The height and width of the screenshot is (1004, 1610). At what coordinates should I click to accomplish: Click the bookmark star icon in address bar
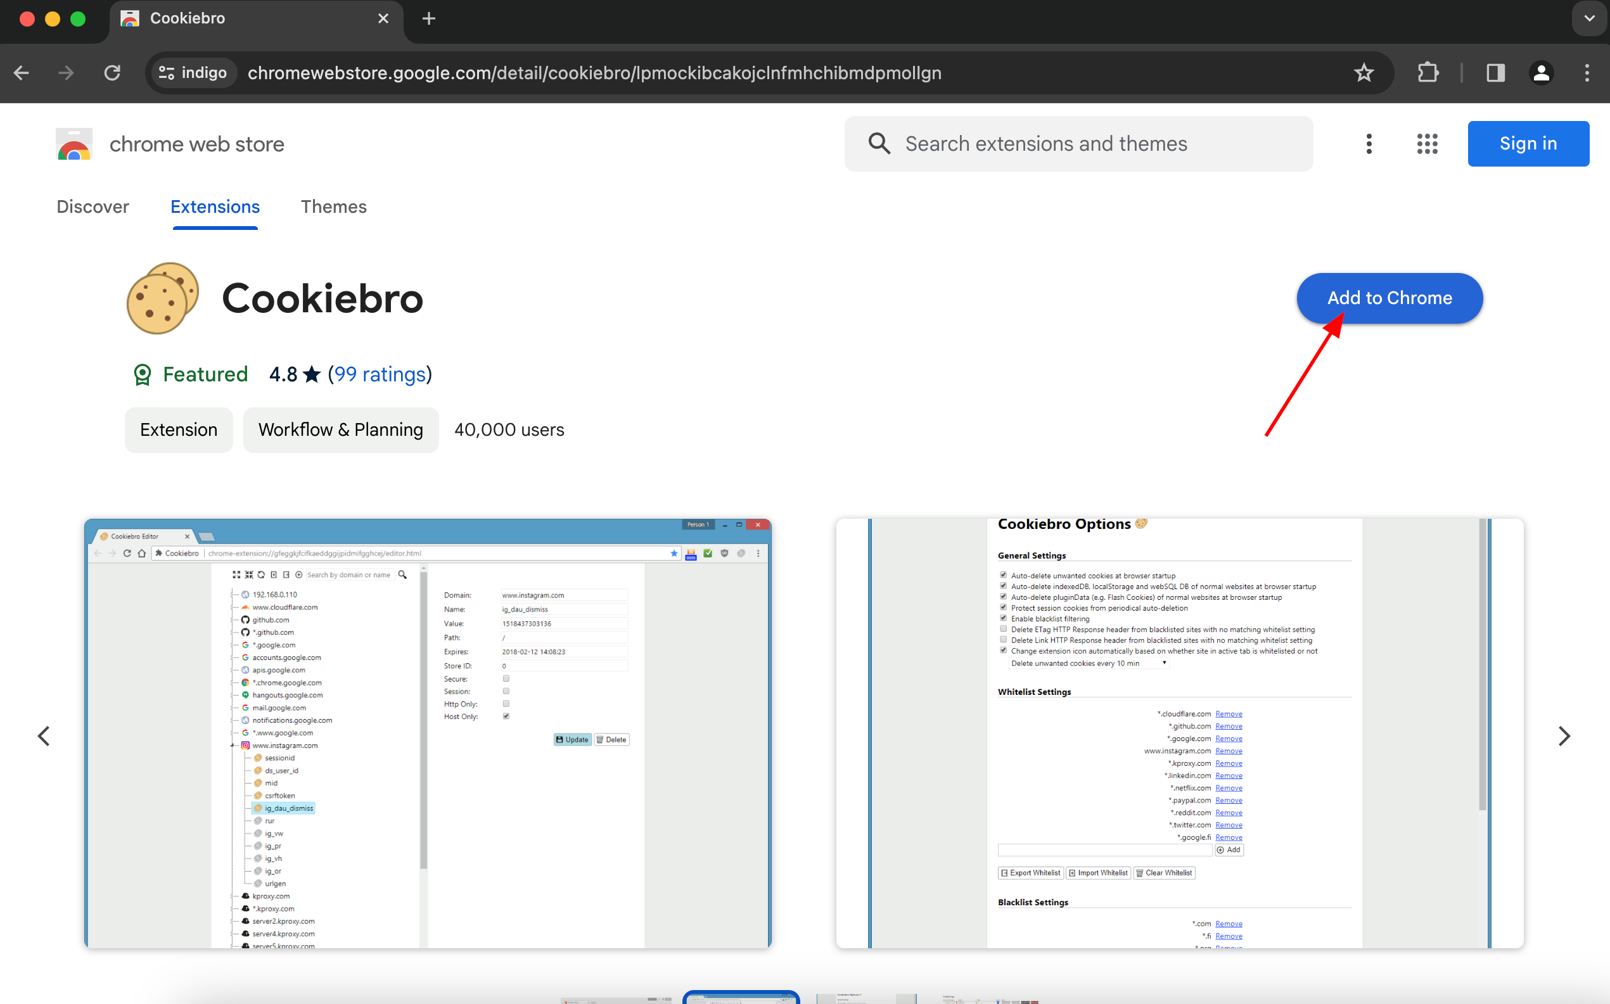coord(1364,72)
